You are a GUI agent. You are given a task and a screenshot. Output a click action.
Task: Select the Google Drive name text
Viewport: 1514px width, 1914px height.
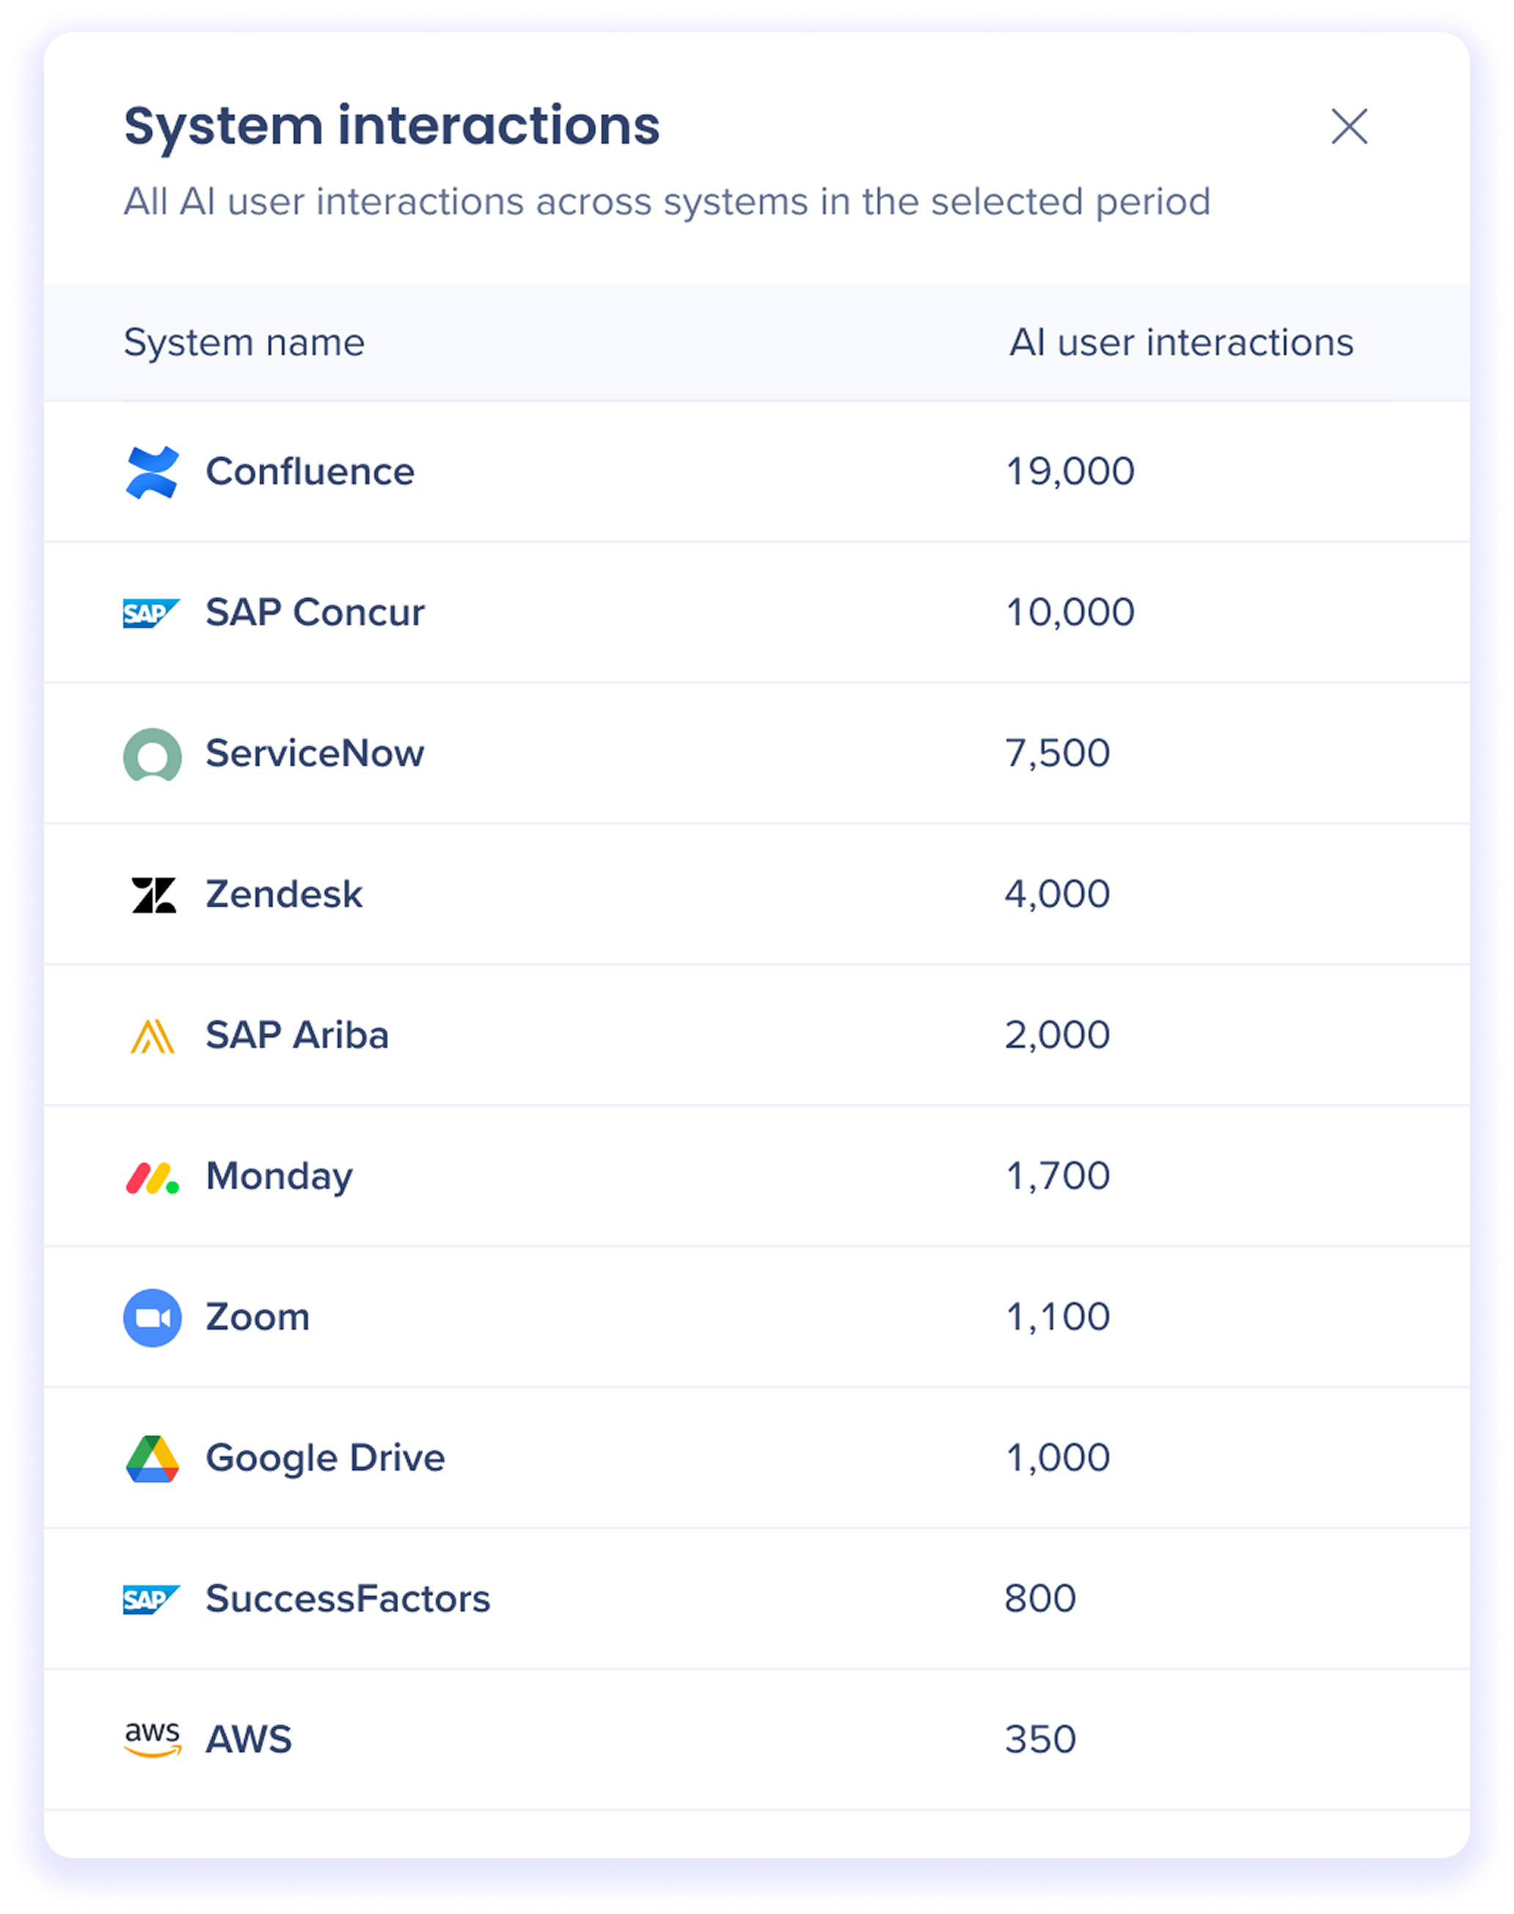pyautogui.click(x=324, y=1458)
